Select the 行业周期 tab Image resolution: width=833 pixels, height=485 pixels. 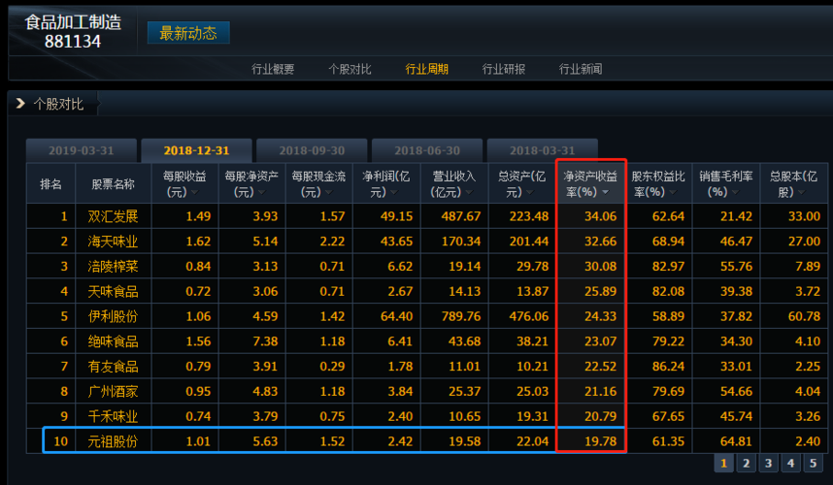426,69
